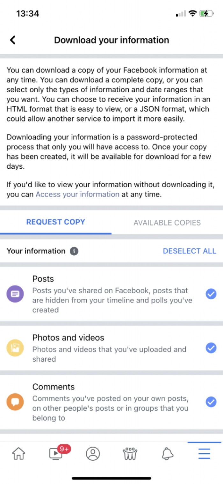Open the Home feed icon
The height and width of the screenshot is (484, 223).
click(18, 453)
